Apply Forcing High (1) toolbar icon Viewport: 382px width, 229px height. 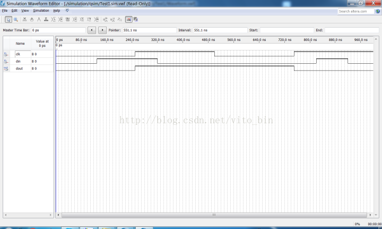point(39,20)
